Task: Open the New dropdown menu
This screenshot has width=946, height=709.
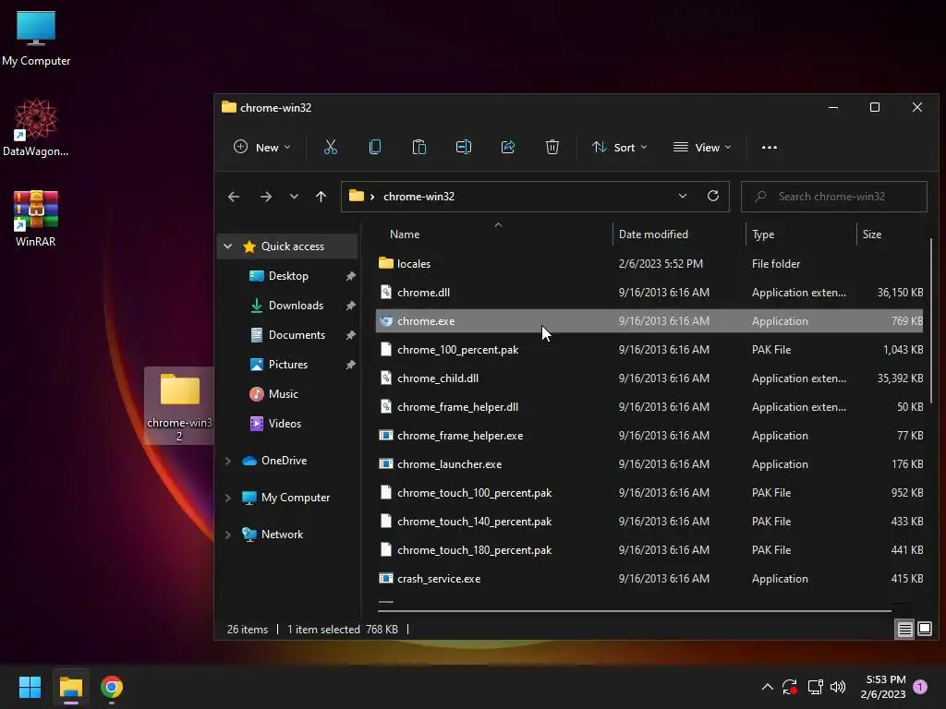Action: click(x=261, y=147)
